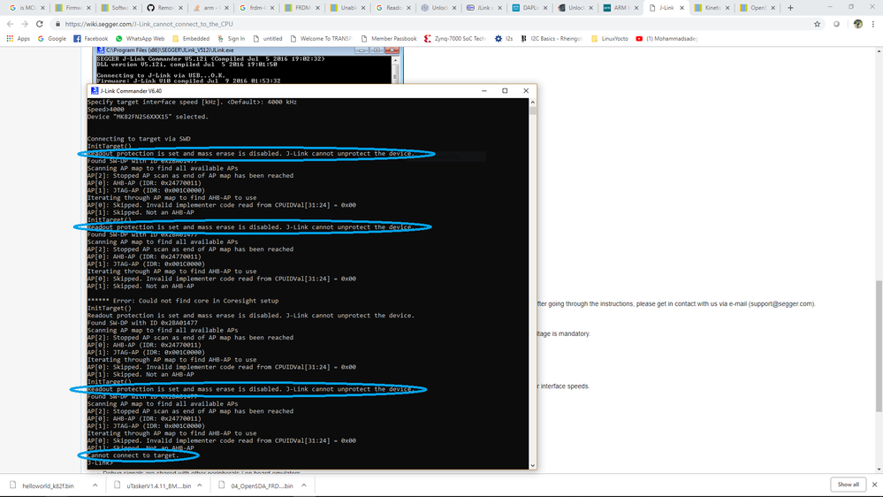Open the Google bookmark
Image resolution: width=883 pixels, height=497 pixels.
(x=52, y=38)
